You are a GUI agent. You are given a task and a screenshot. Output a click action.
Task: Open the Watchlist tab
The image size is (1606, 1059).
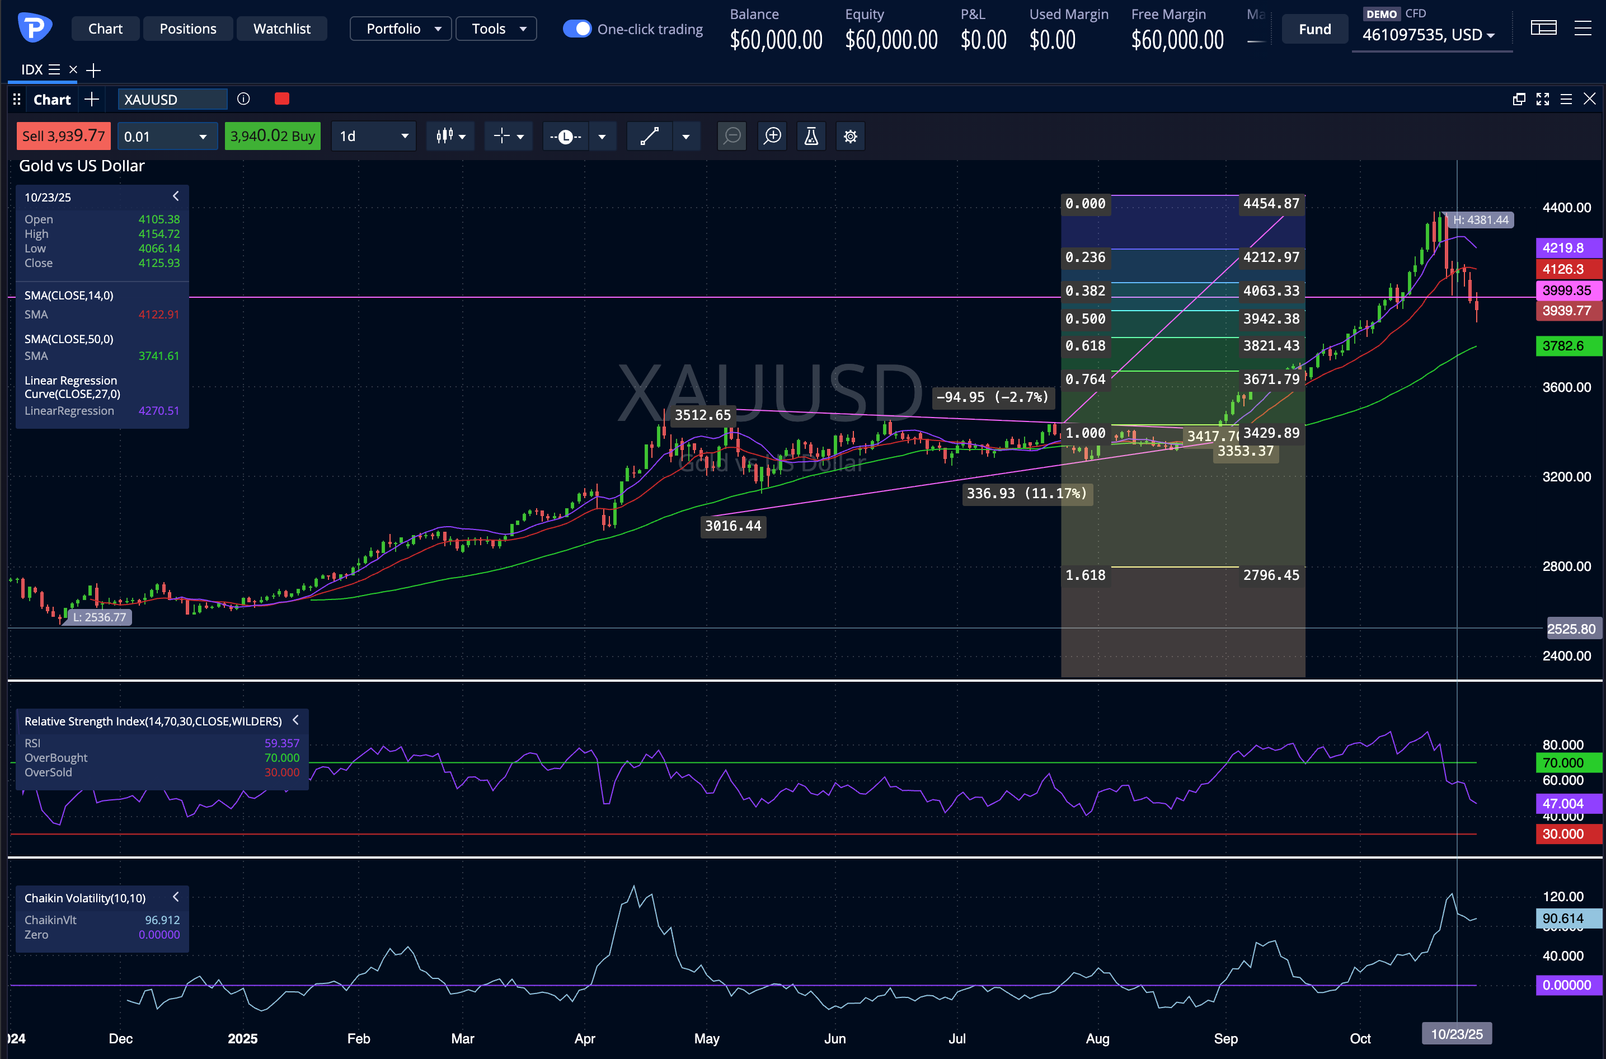[x=281, y=29]
